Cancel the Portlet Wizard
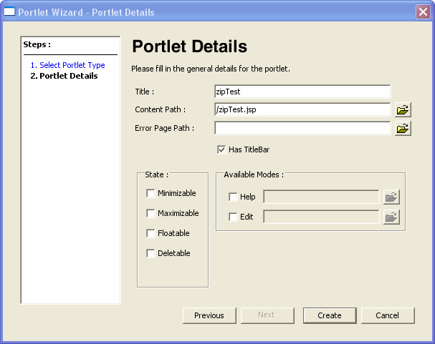 pyautogui.click(x=388, y=315)
